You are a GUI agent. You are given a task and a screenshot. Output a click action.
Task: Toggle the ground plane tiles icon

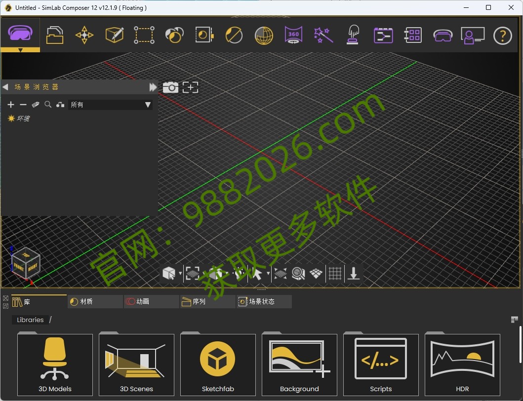click(x=316, y=274)
